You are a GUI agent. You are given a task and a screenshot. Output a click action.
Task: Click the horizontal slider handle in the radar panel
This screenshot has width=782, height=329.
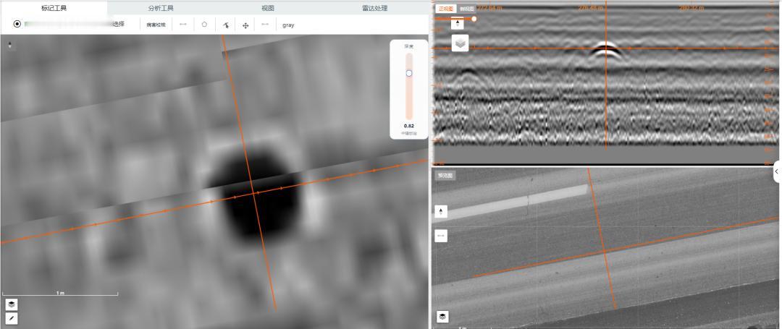[x=474, y=19]
